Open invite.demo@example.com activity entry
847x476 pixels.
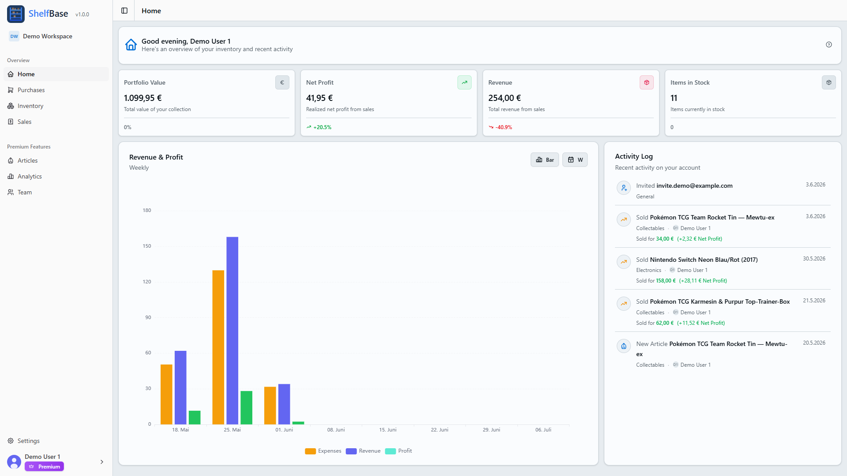[x=723, y=190]
